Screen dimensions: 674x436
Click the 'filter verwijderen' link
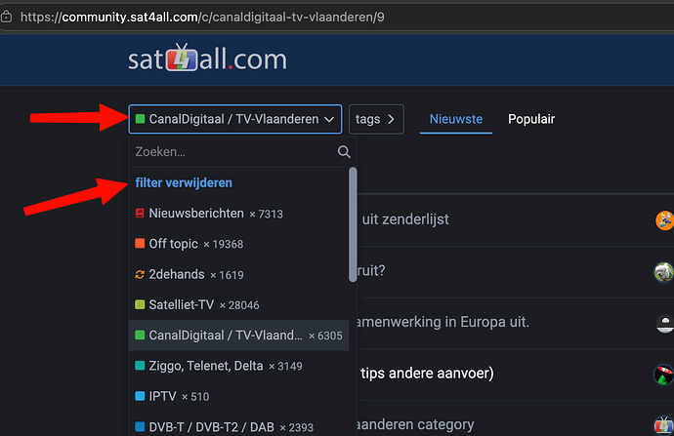[x=184, y=182]
